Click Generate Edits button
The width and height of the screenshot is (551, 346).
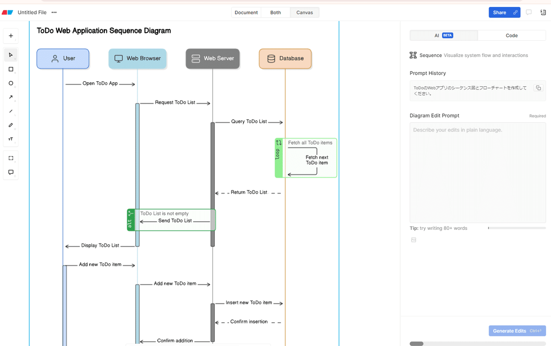517,331
